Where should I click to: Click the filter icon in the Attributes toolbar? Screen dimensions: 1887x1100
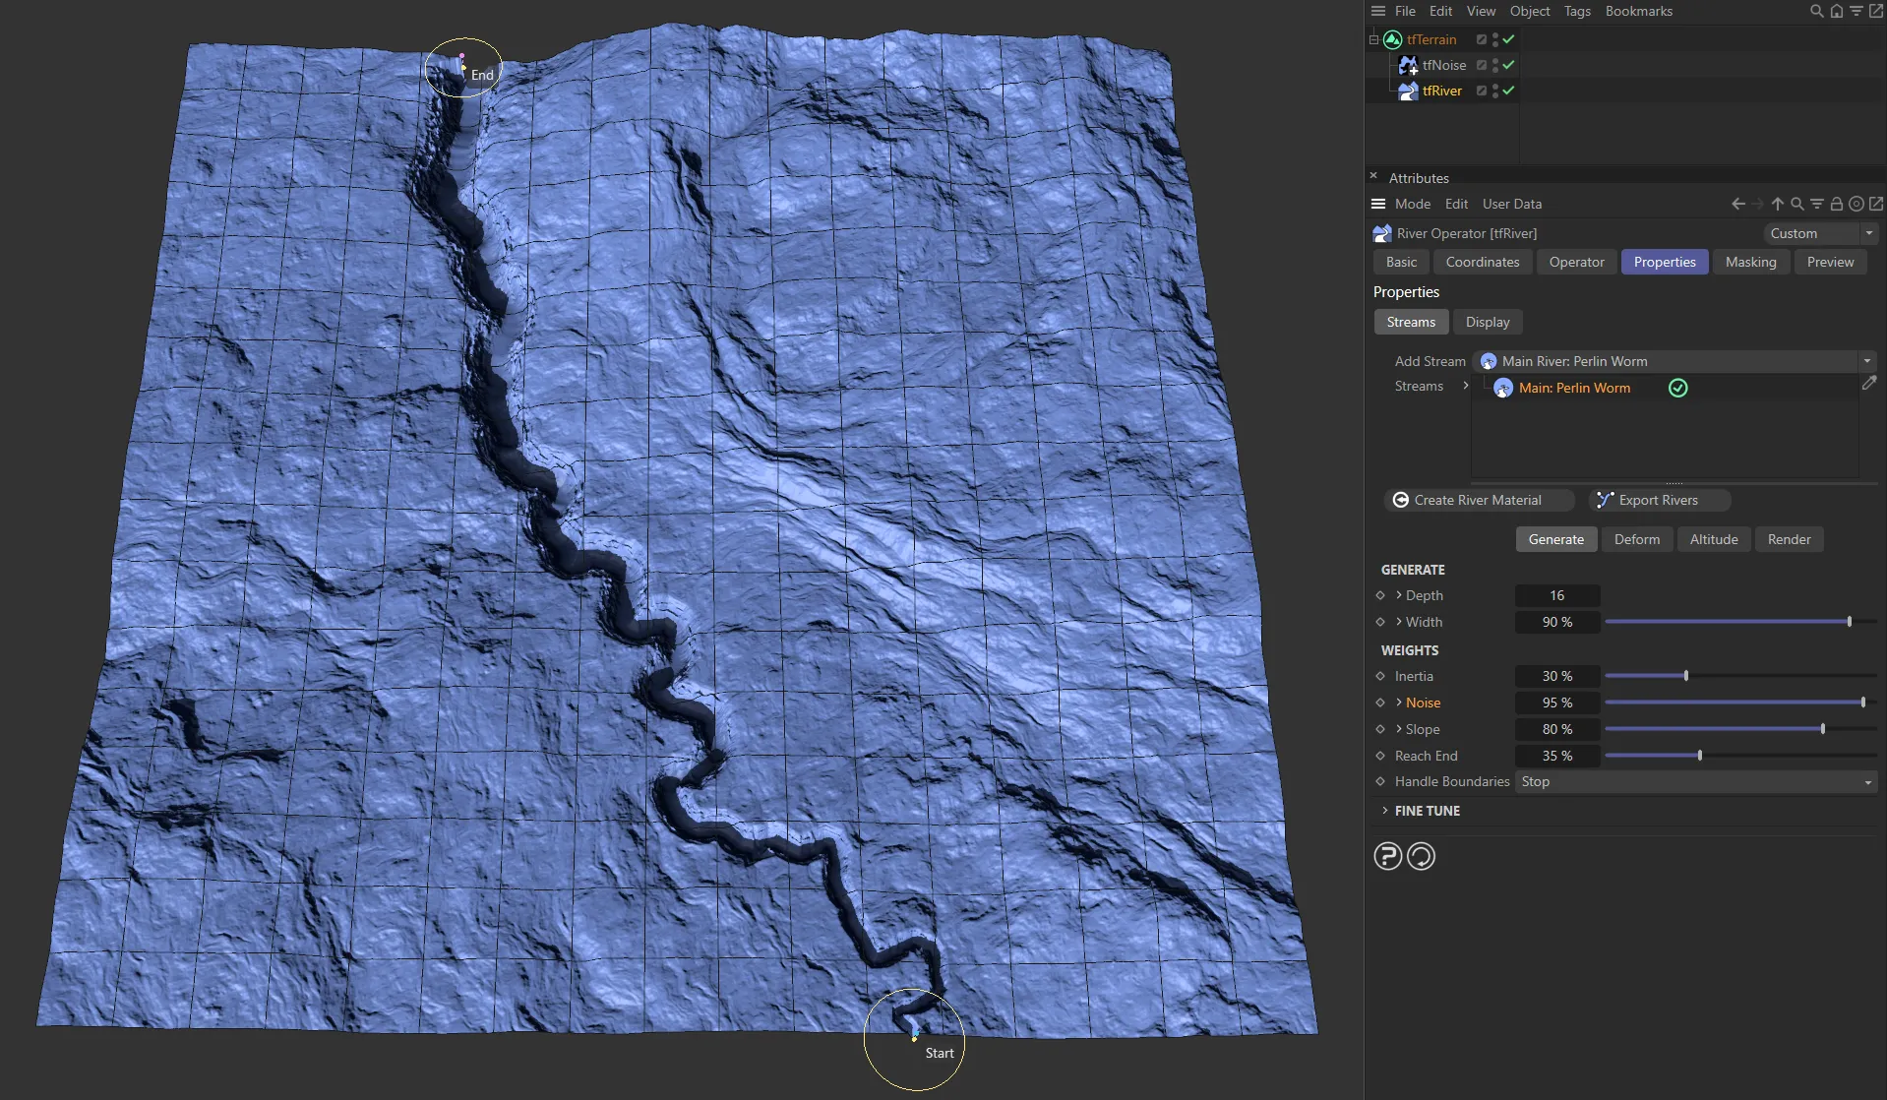[1816, 204]
